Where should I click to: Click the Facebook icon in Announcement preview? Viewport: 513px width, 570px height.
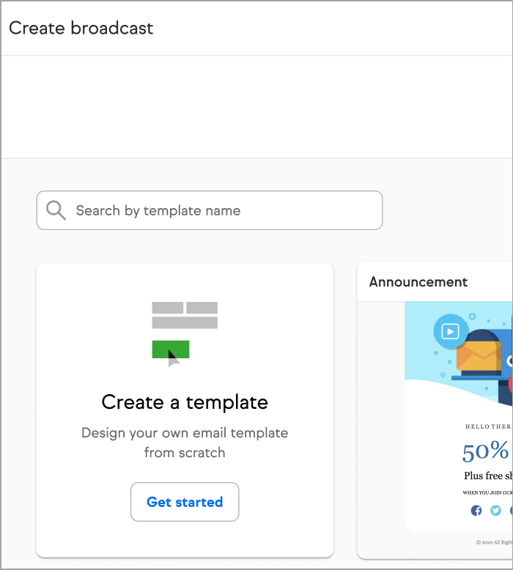[476, 511]
